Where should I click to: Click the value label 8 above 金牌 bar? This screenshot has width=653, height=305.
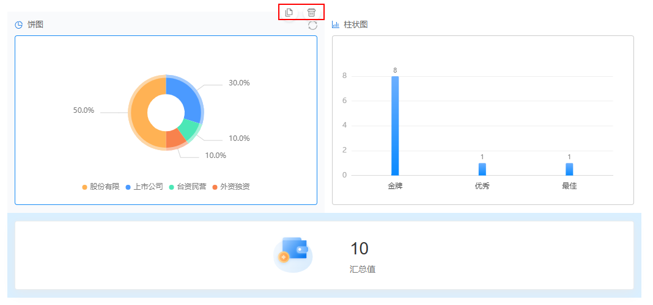coord(395,70)
